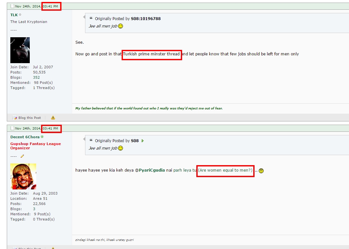Open the @PyariCgudia mention link
The width and height of the screenshot is (349, 249).
150,170
